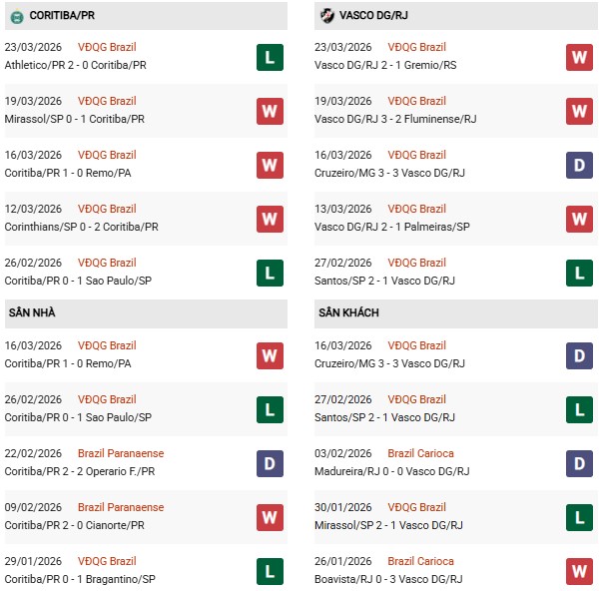
Task: Open Brazil Paranaense link dated 22/02/2026
Action: click(x=121, y=453)
